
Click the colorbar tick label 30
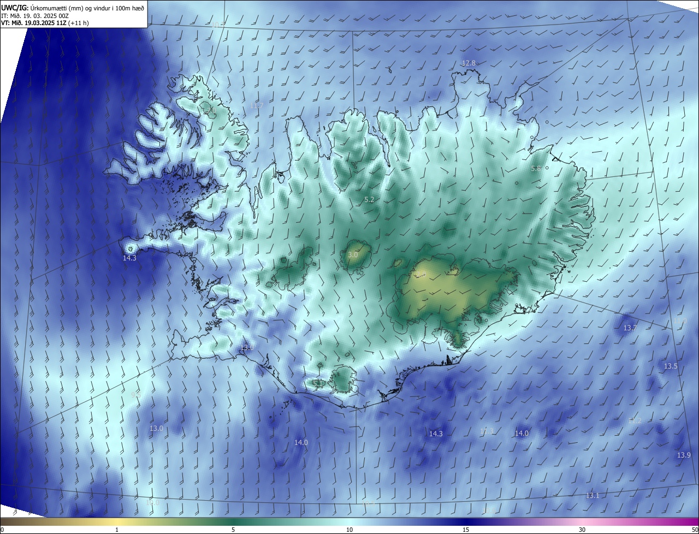point(582,530)
